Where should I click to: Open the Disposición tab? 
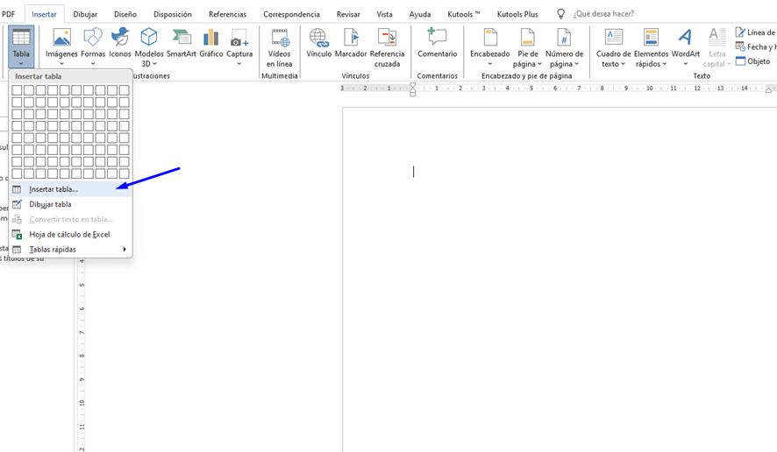pyautogui.click(x=173, y=14)
